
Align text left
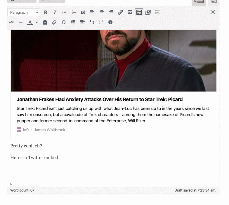click(x=92, y=12)
